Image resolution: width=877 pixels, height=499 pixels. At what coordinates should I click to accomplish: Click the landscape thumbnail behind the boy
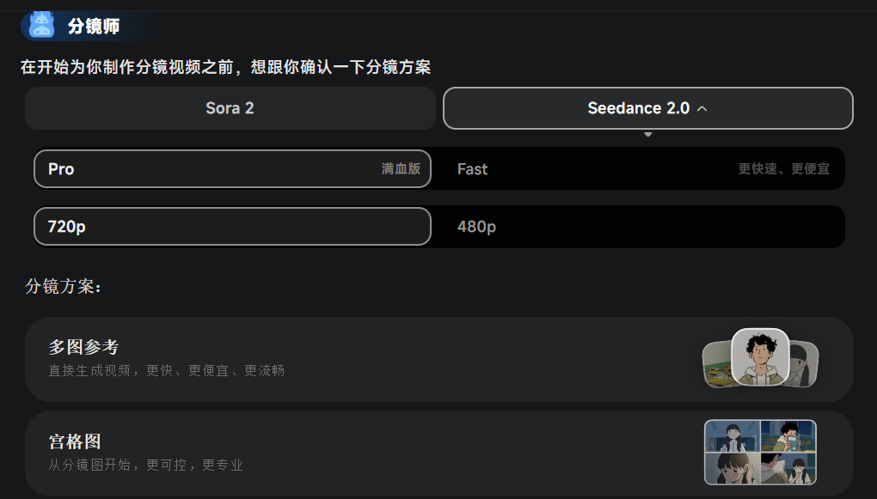click(x=718, y=364)
